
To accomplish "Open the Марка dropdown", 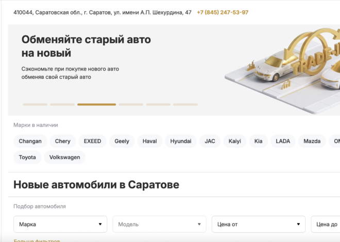I will pos(60,224).
